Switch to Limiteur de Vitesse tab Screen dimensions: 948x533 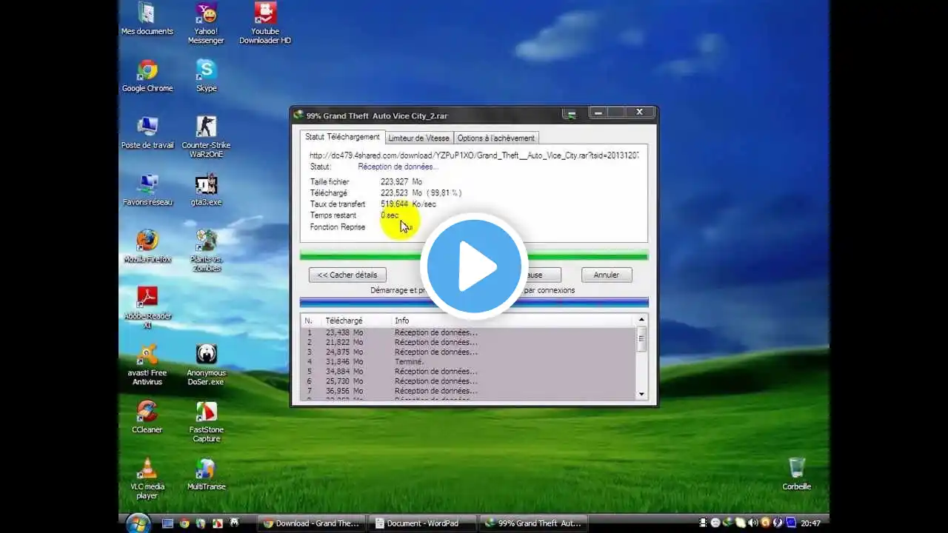pos(418,138)
